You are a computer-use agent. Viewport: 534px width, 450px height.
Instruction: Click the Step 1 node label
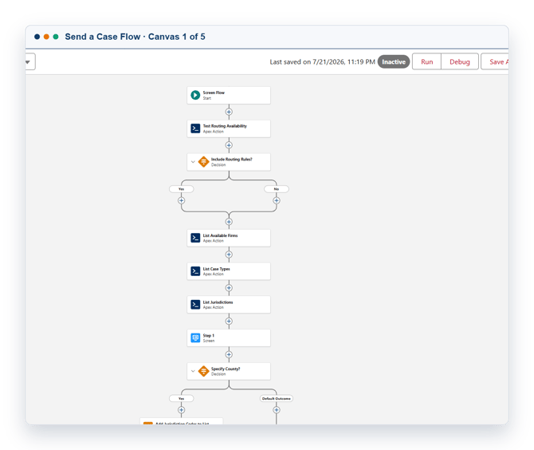[209, 335]
